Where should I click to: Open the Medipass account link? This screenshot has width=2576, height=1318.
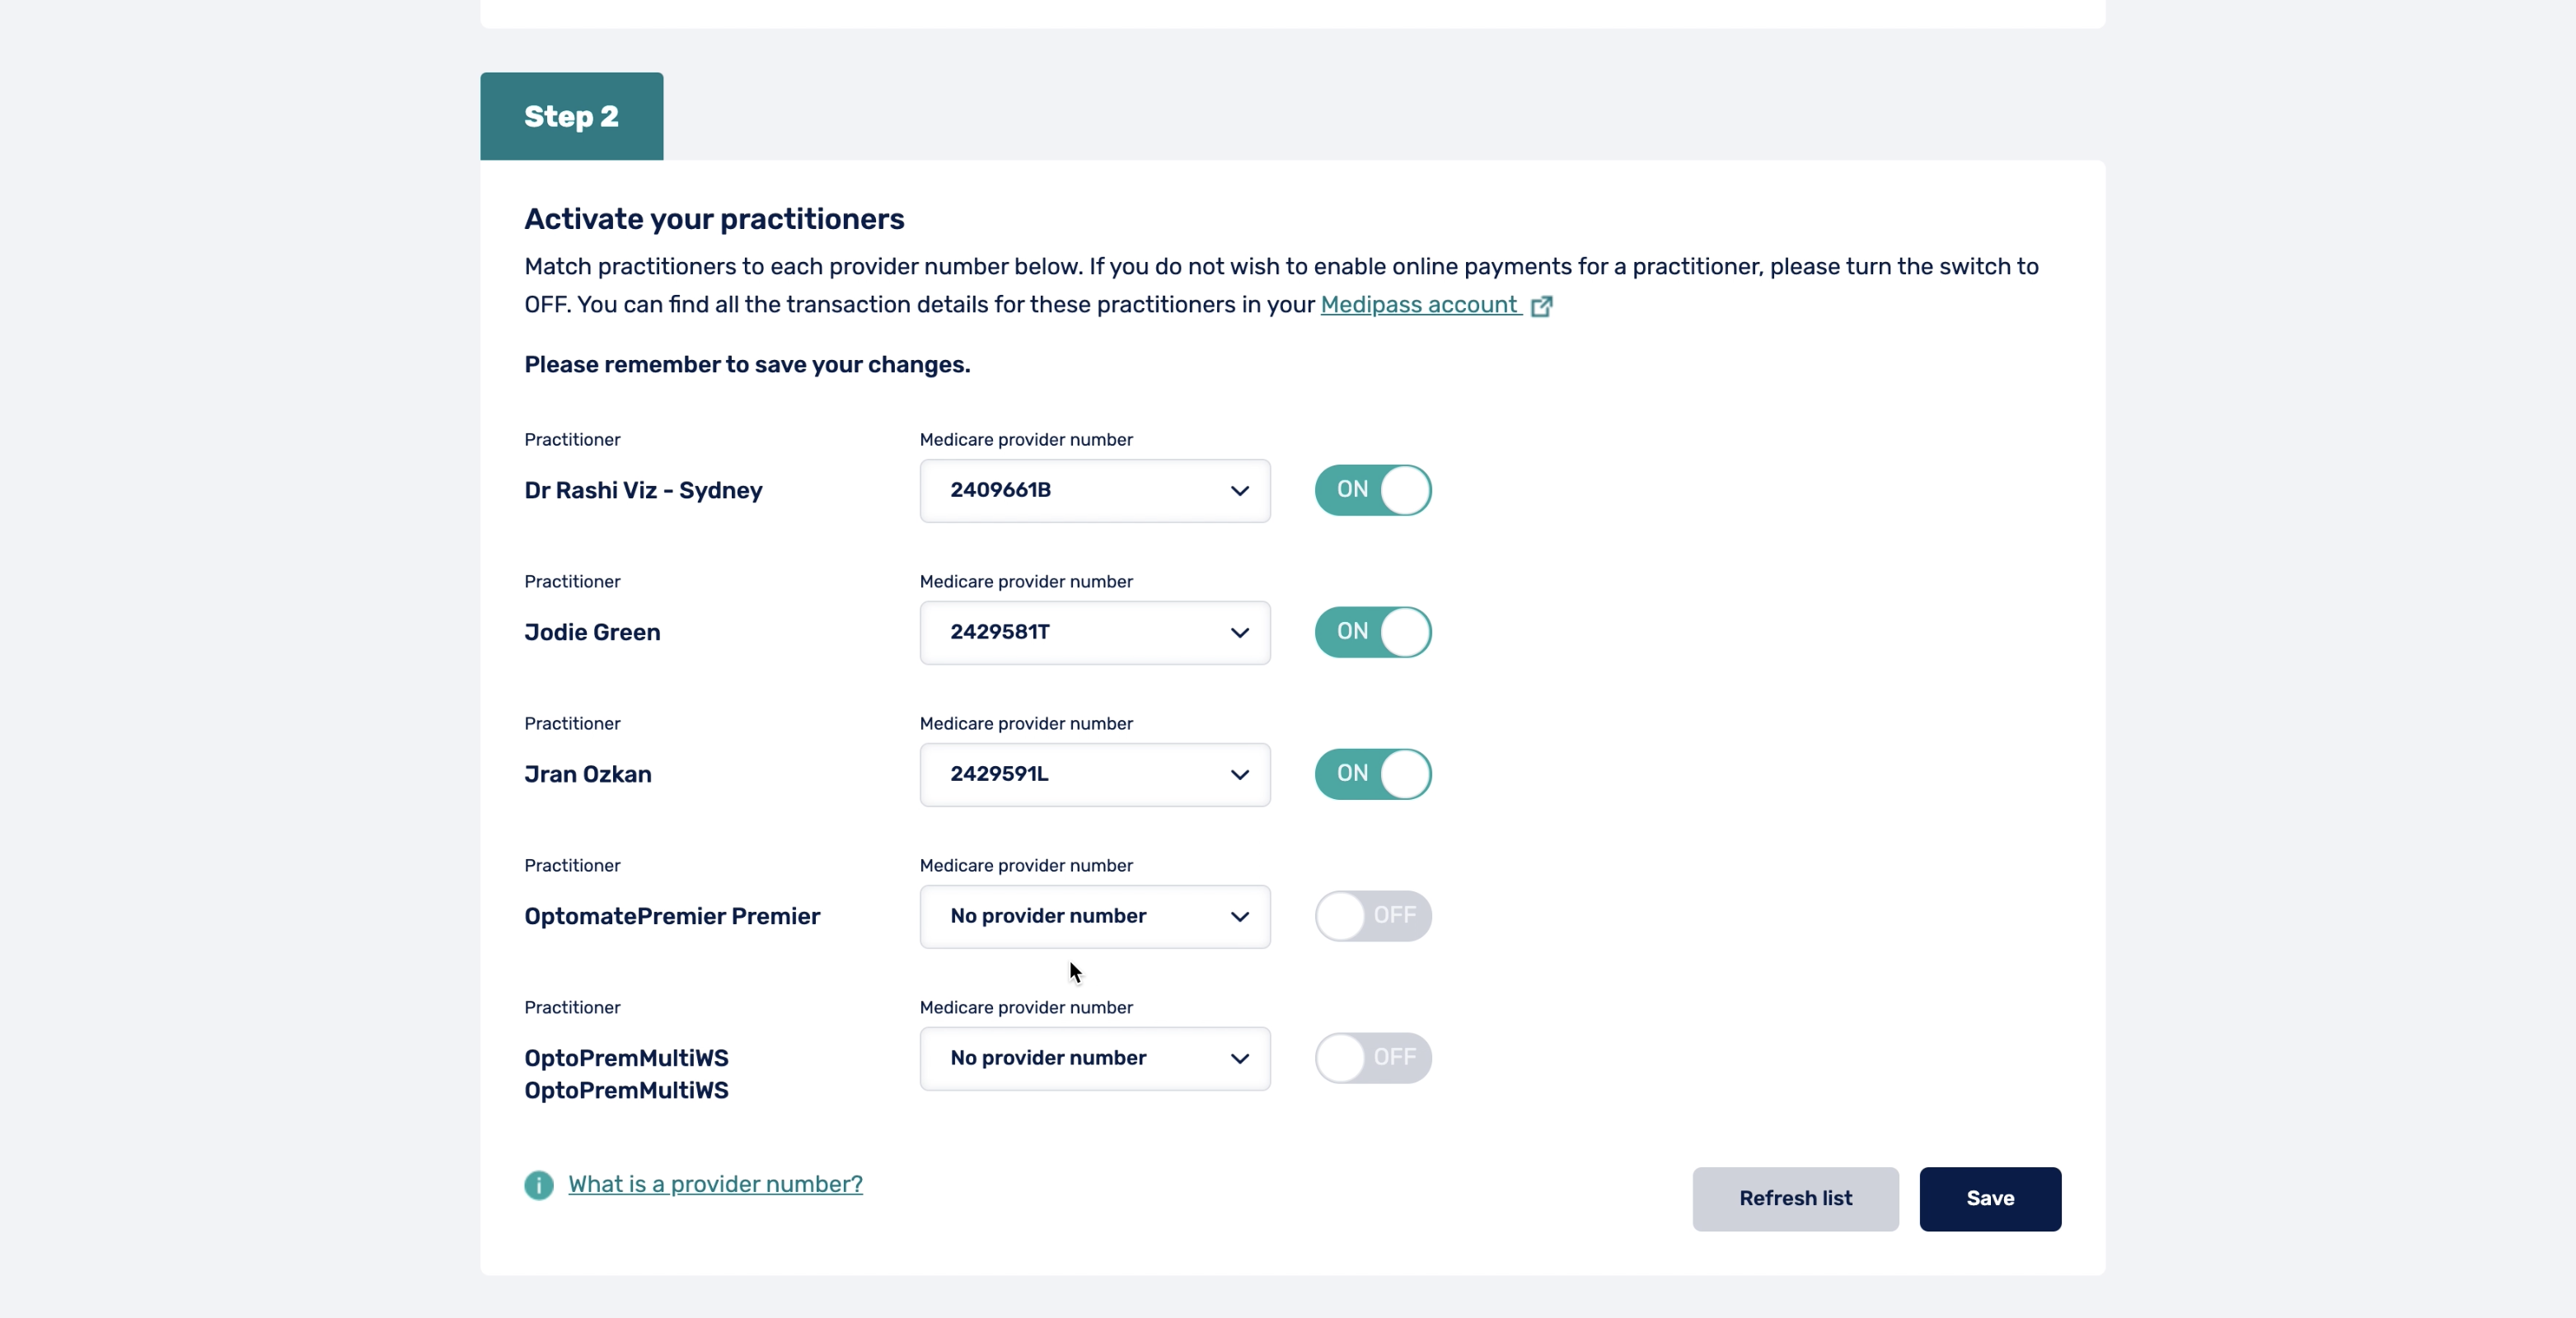(x=1418, y=305)
